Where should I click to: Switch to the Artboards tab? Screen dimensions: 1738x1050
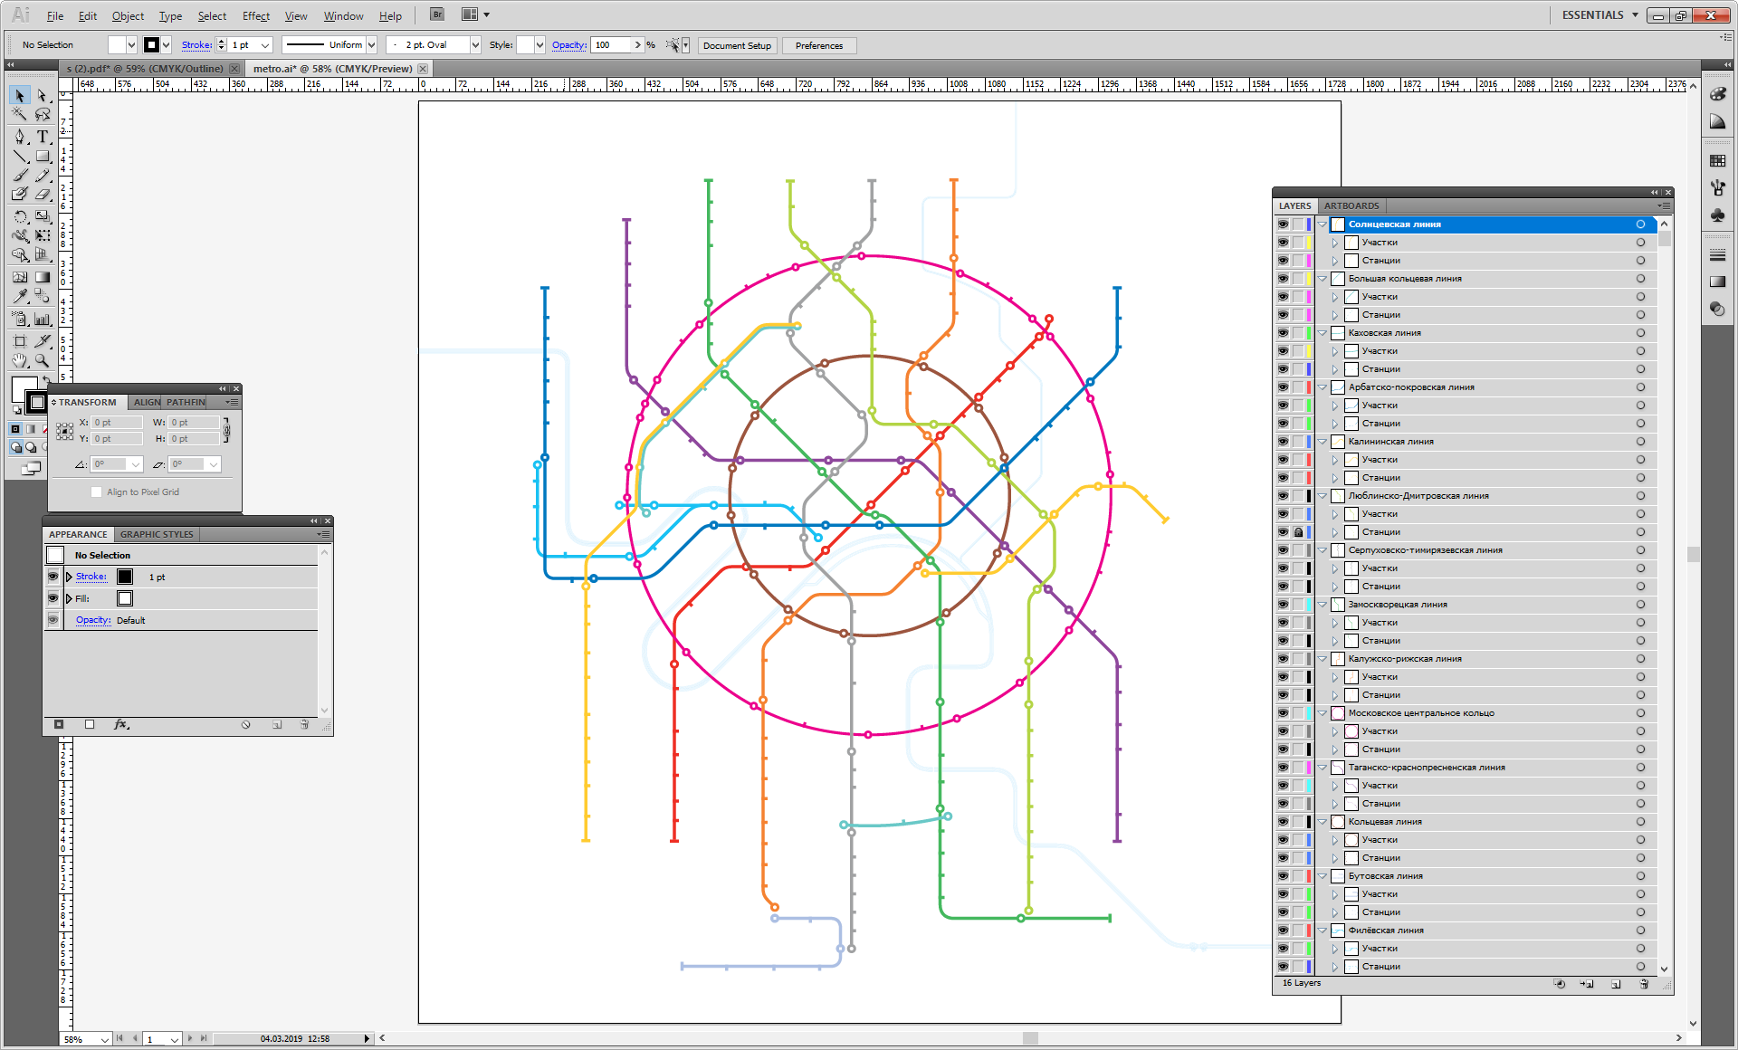pyautogui.click(x=1351, y=206)
